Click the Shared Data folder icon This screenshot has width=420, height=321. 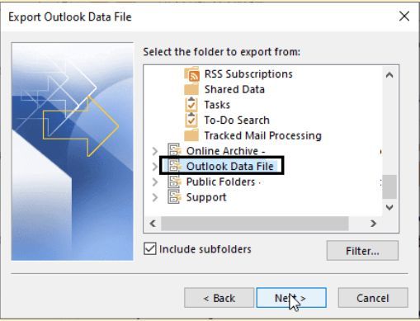coord(191,89)
